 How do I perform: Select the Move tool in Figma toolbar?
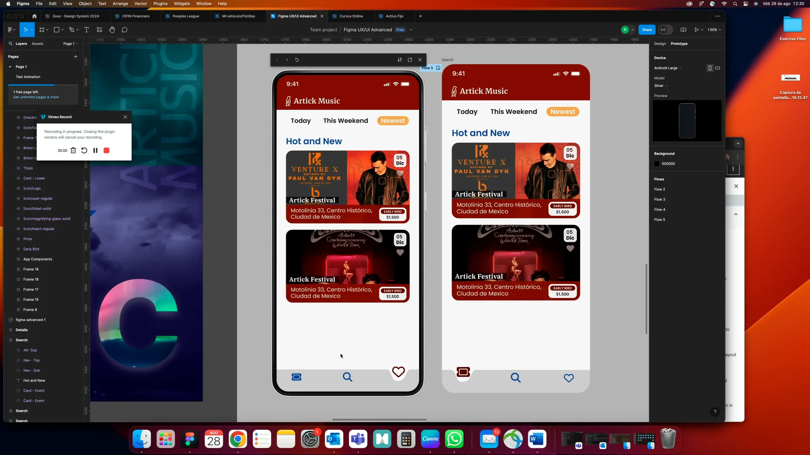27,29
